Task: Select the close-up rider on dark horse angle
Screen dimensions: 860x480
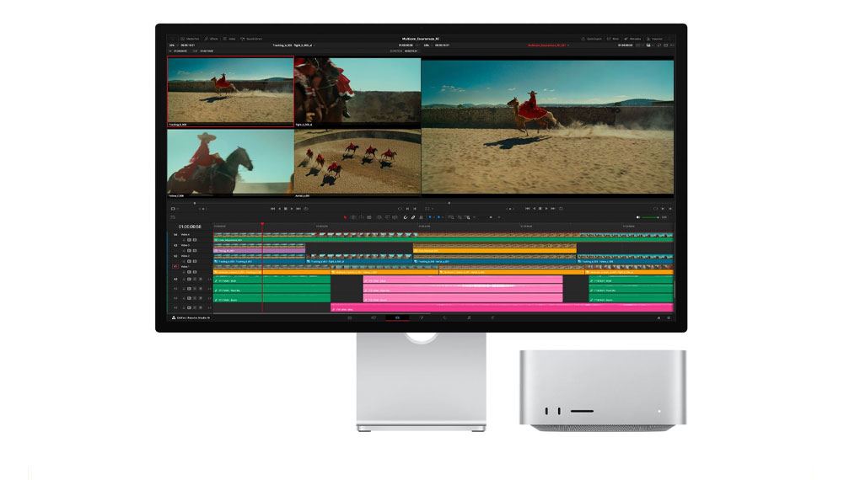Action: pyautogui.click(x=230, y=163)
